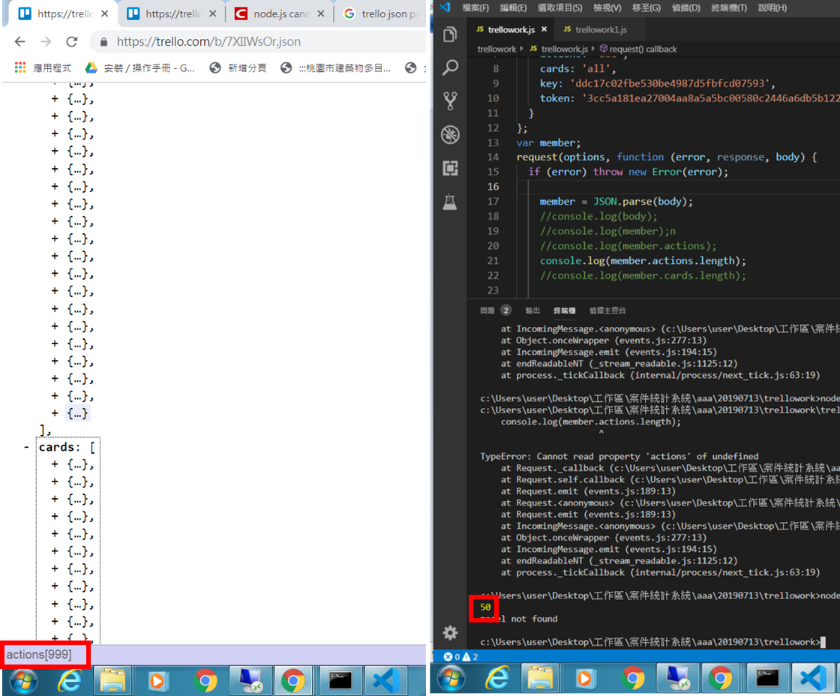The image size is (840, 696).
Task: Click the Chrome reload button
Action: [72, 41]
